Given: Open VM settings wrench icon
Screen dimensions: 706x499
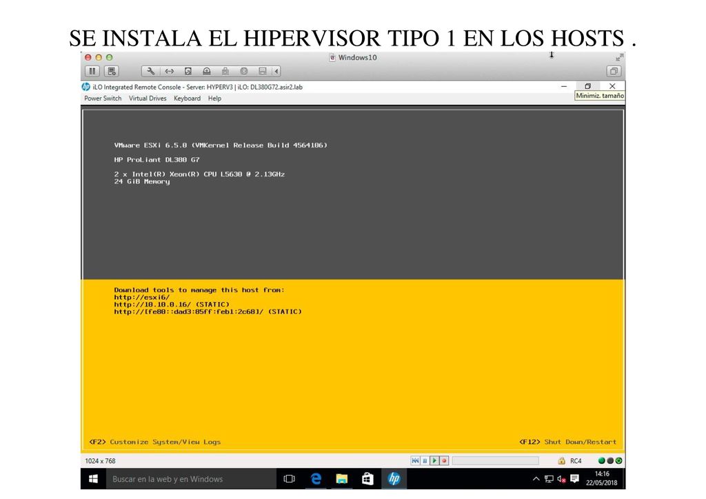Looking at the screenshot, I should [x=150, y=71].
